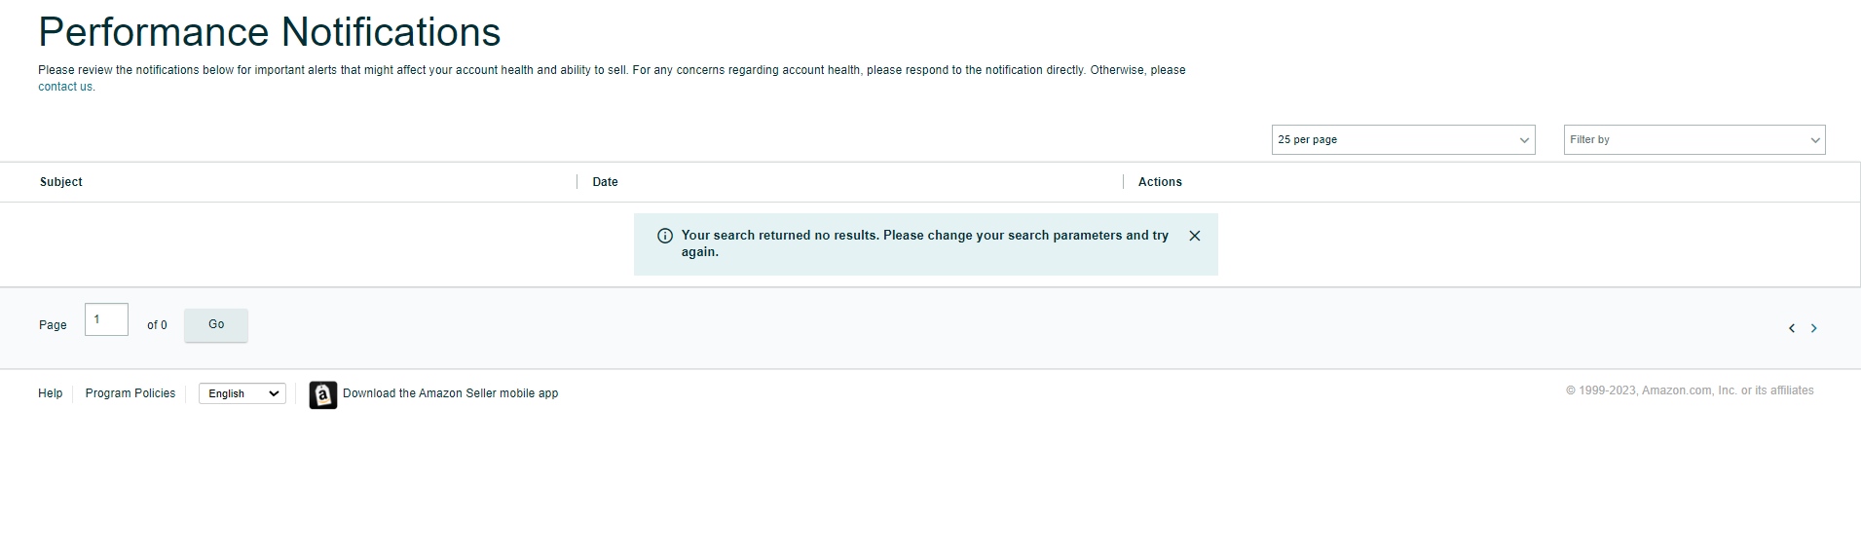The height and width of the screenshot is (557, 1861).
Task: Open the Filter by dropdown
Action: [x=1694, y=139]
